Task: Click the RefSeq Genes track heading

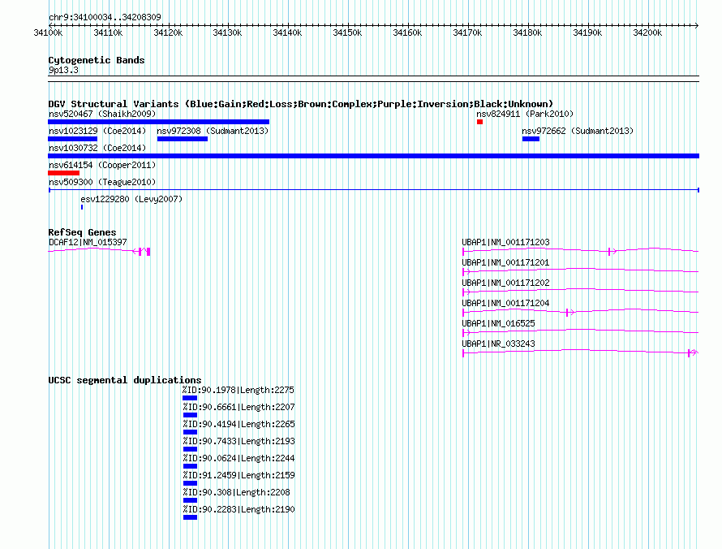Action: point(82,232)
